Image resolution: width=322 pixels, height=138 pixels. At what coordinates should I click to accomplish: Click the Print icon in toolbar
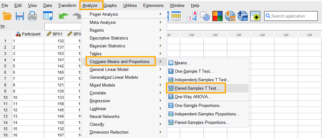[33, 16]
